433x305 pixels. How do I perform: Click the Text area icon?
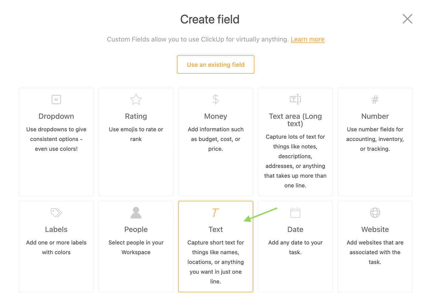pos(295,99)
